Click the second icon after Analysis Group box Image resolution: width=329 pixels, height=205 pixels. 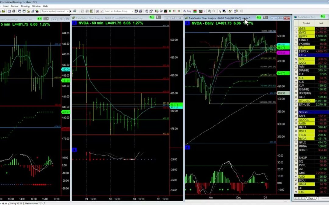140,11
